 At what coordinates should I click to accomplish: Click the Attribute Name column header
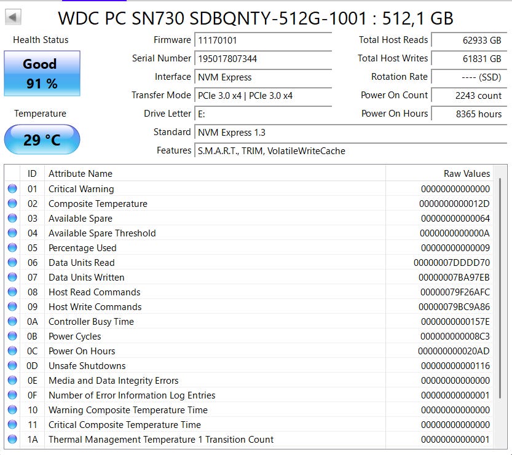coord(80,174)
